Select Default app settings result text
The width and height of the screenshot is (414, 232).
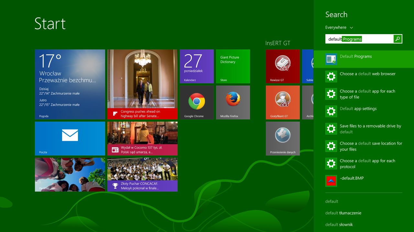(358, 109)
